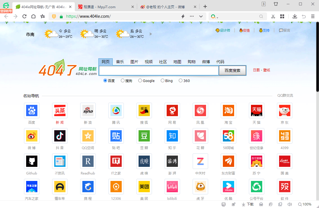Select the 360 search engine radio
319x208 pixels.
(180, 81)
